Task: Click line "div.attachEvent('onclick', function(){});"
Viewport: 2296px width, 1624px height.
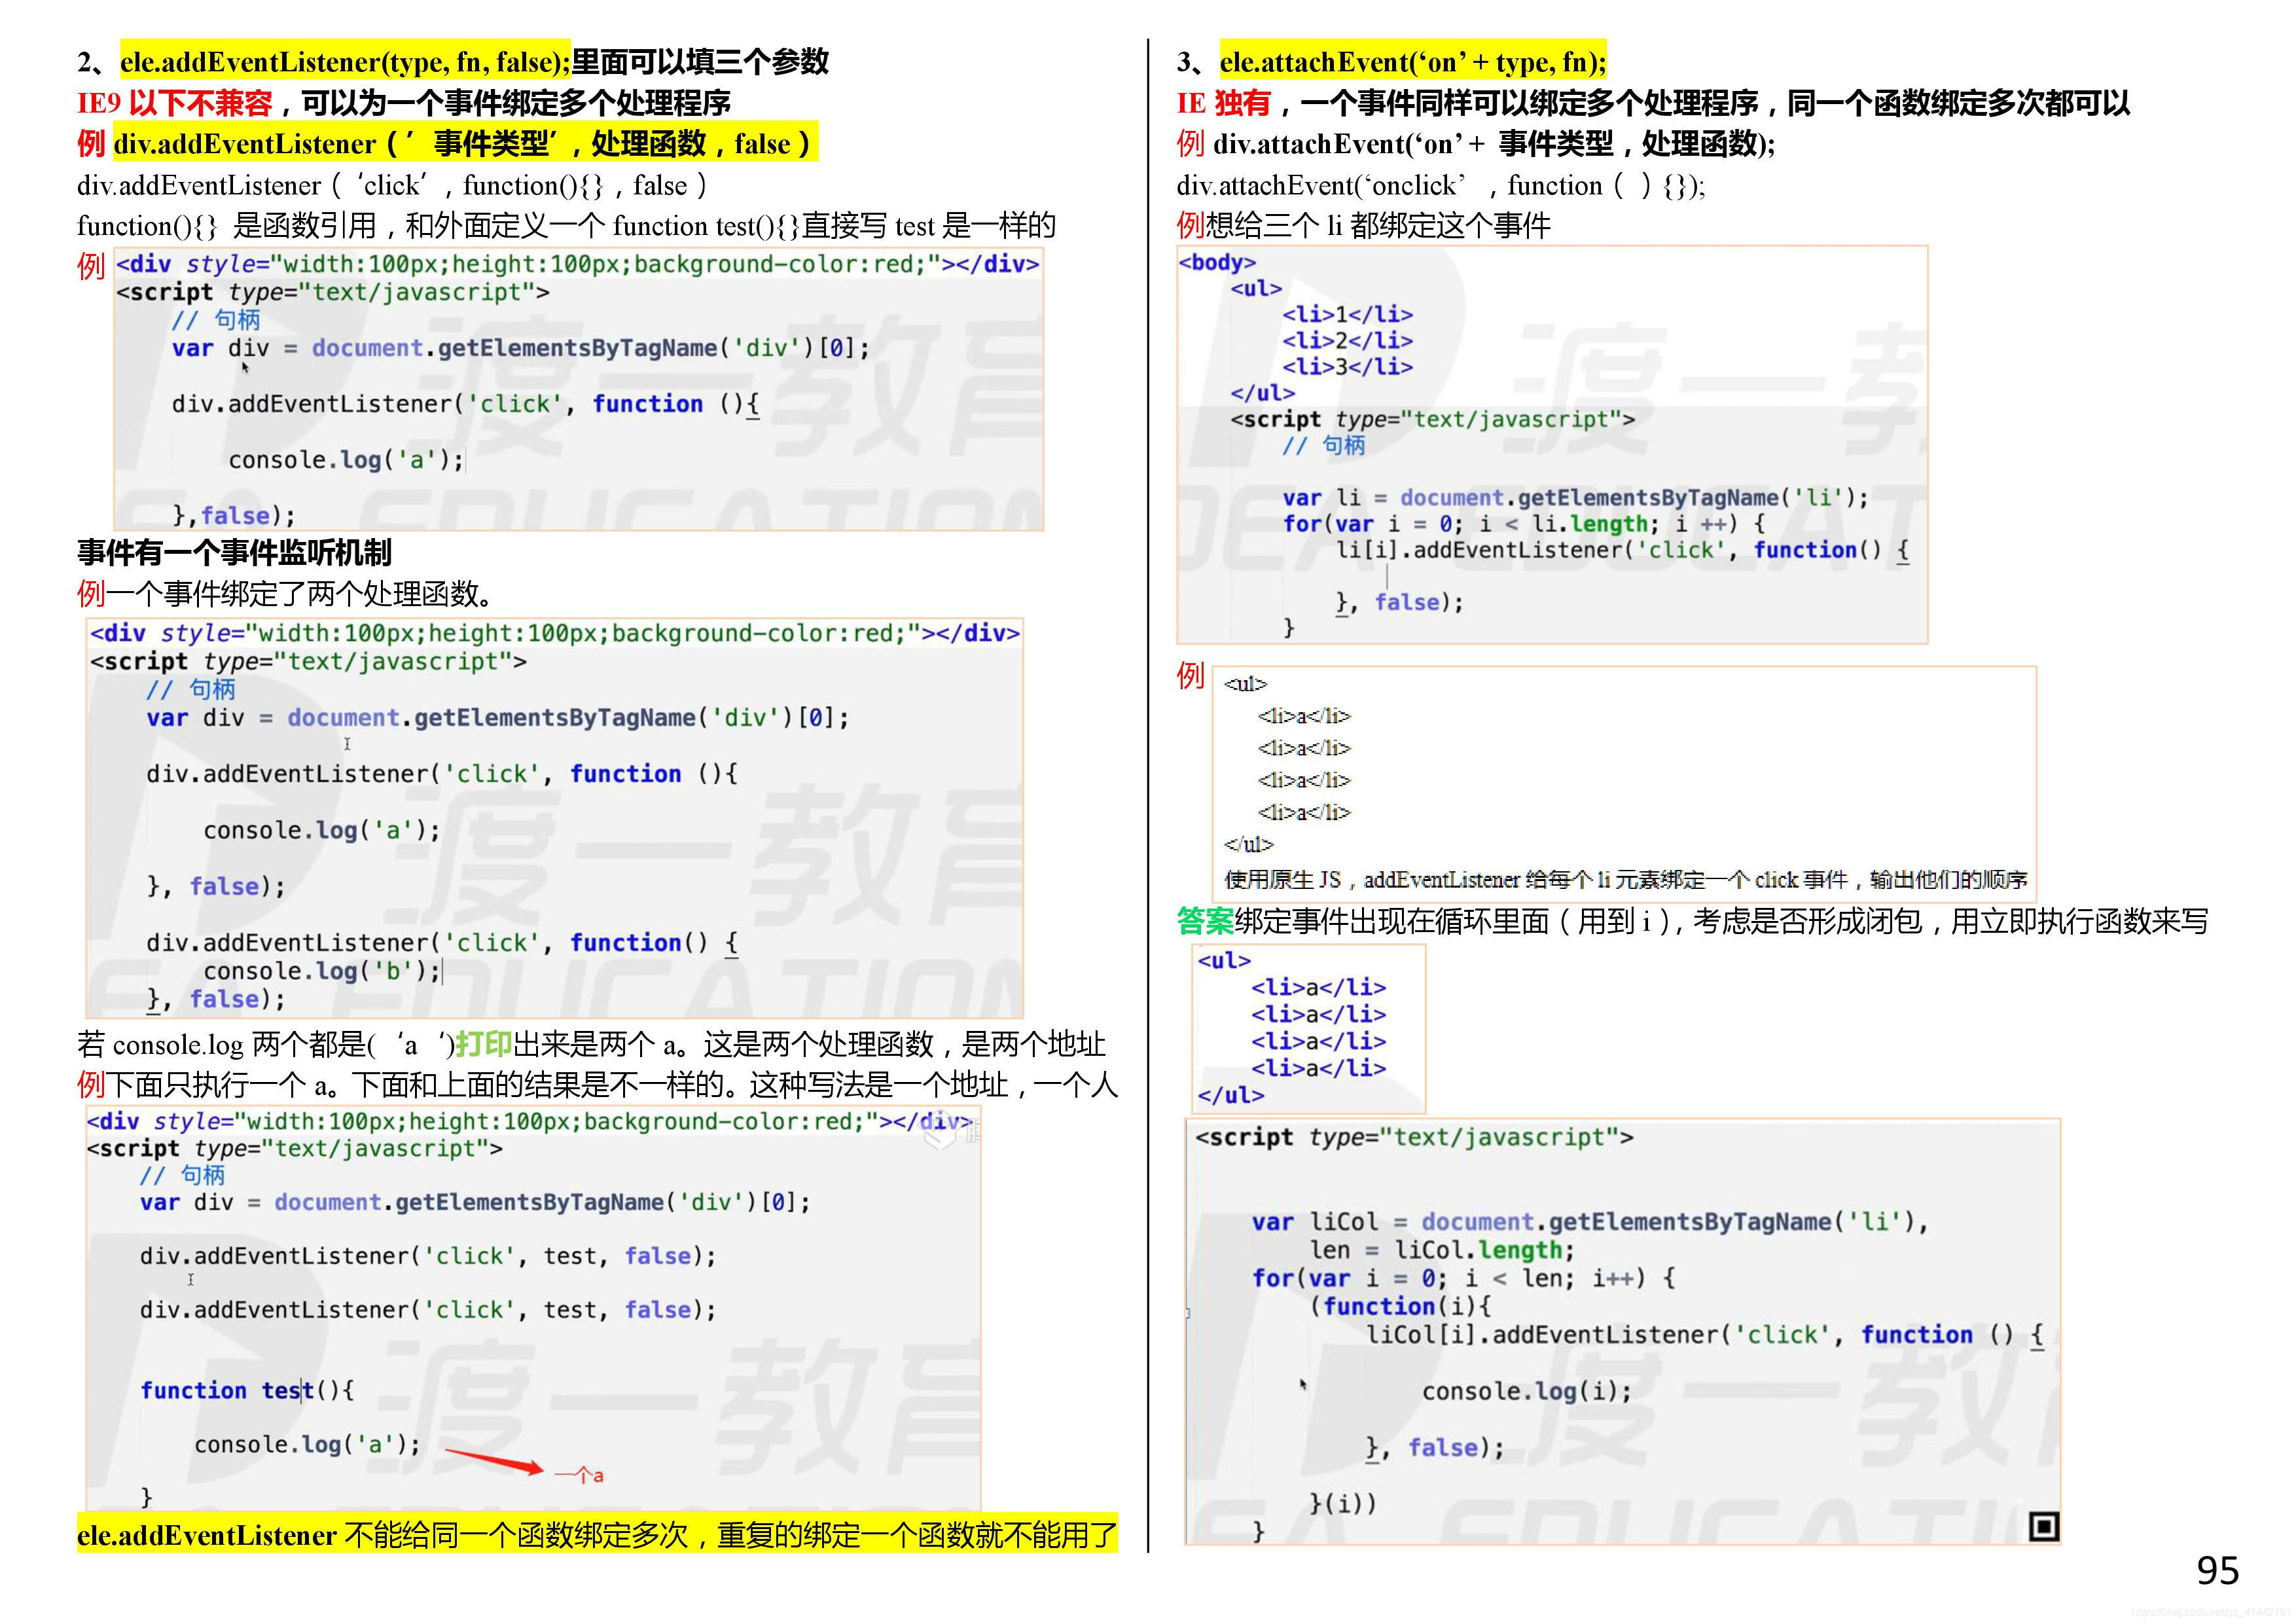Action: 1441,185
